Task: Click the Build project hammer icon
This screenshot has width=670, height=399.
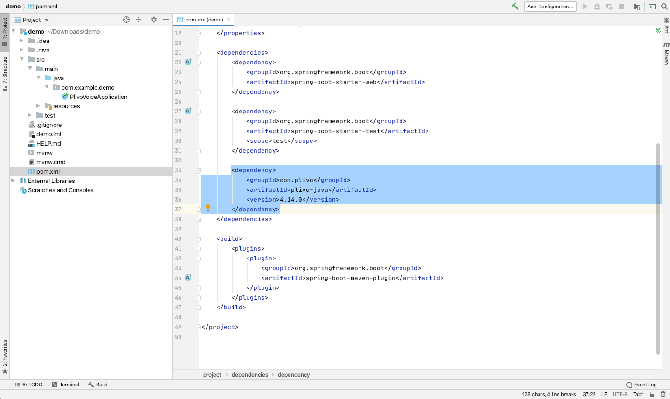Action: [515, 7]
